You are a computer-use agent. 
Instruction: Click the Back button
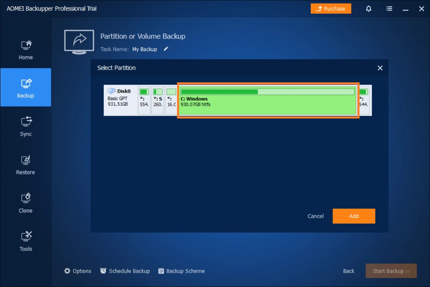tap(349, 271)
